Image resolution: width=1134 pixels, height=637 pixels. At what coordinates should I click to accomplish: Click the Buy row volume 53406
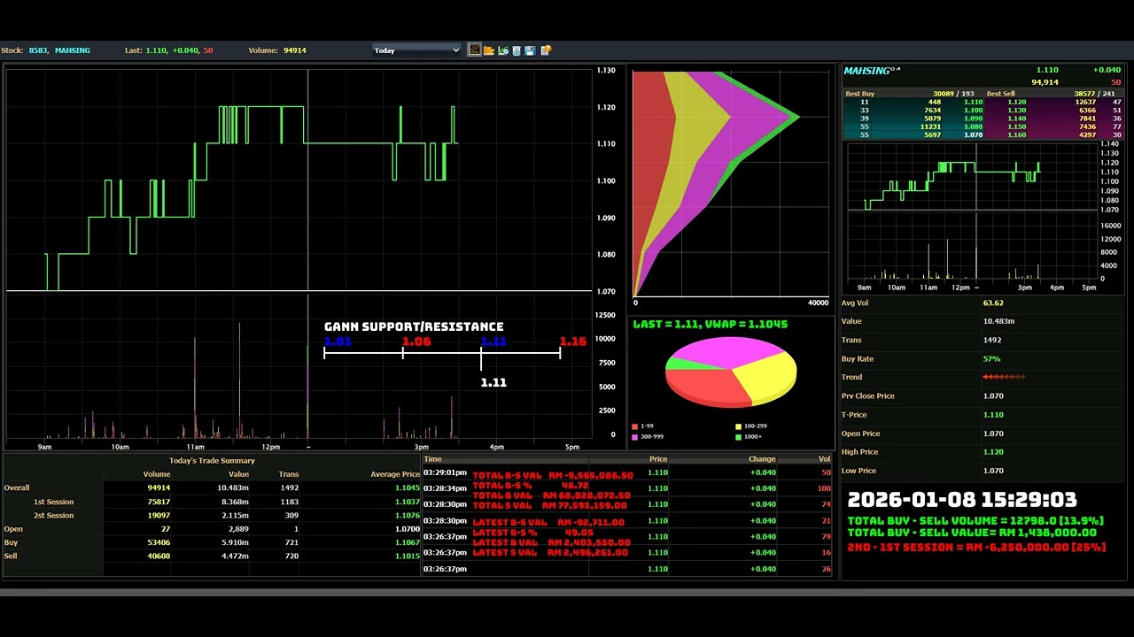point(159,542)
